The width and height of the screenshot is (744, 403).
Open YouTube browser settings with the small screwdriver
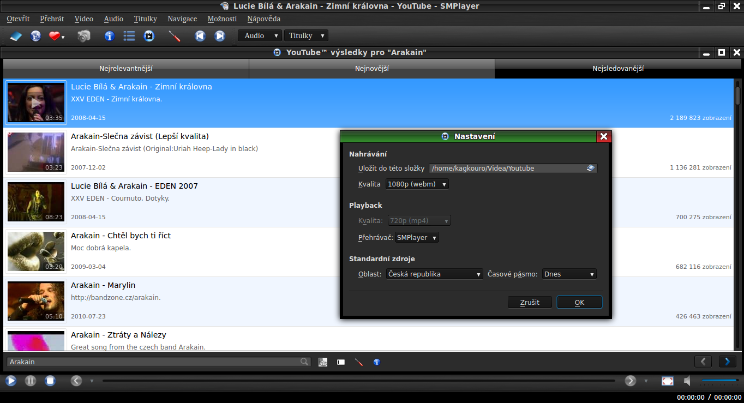(x=359, y=362)
